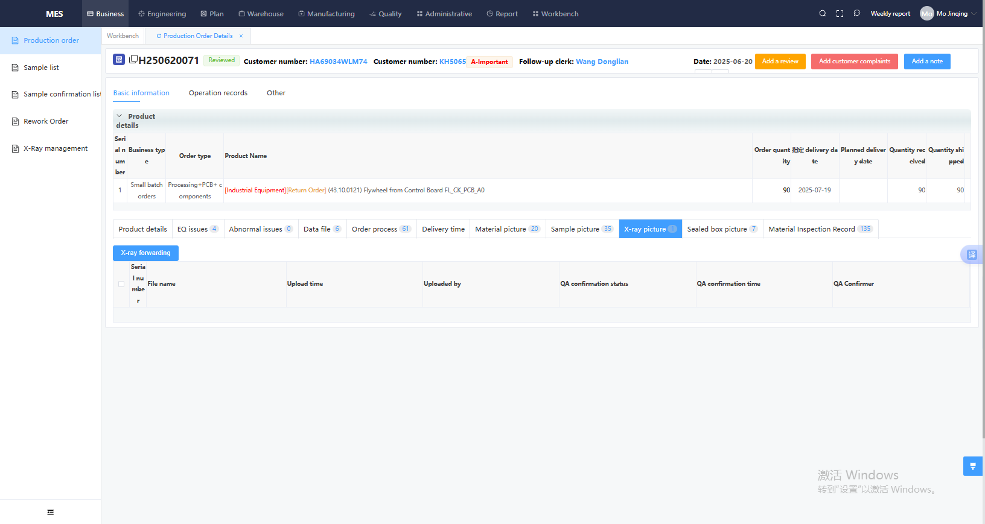Viewport: 985px width, 524px height.
Task: Open customer number HA69034WLM74 link
Action: pos(338,62)
